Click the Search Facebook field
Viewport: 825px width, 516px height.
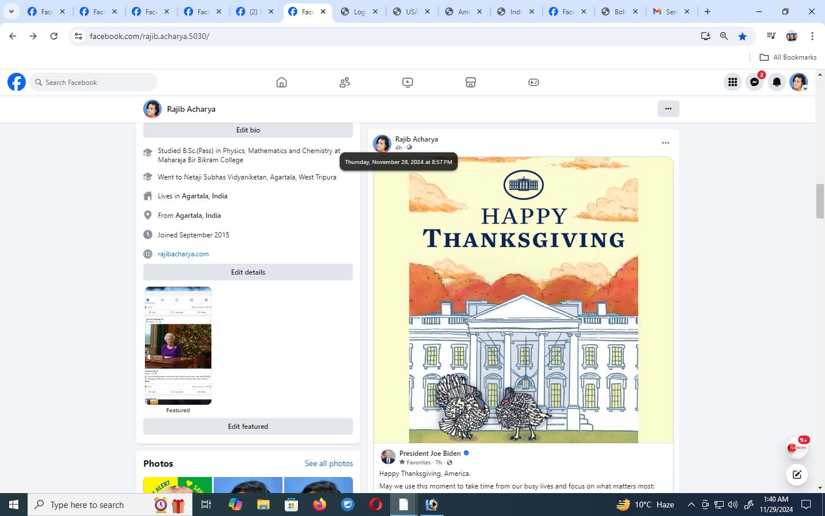pyautogui.click(x=95, y=82)
